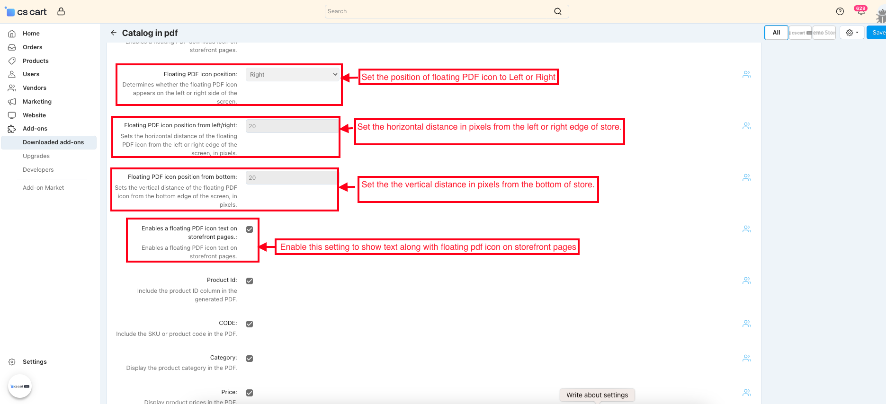Select the All storefronts tab

[776, 33]
